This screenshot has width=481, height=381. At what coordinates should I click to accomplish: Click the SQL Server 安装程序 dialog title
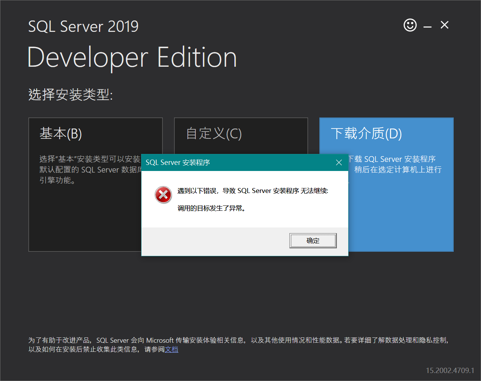178,162
